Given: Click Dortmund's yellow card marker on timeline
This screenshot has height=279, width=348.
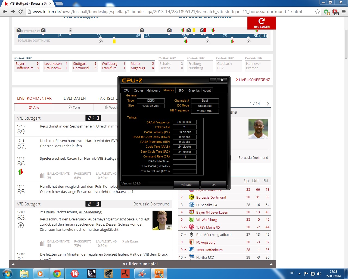Looking at the screenshot, I should 114,41.
